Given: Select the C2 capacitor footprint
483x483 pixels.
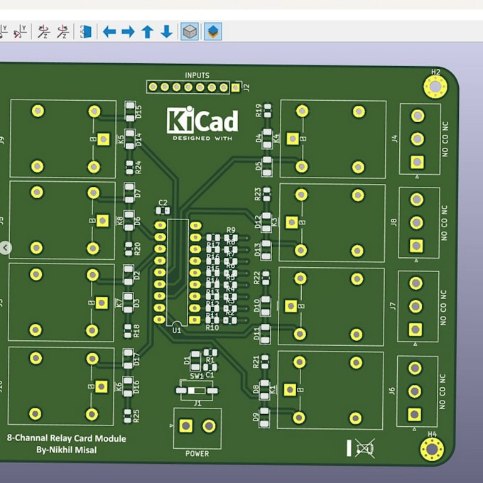Looking at the screenshot, I should pyautogui.click(x=163, y=211).
